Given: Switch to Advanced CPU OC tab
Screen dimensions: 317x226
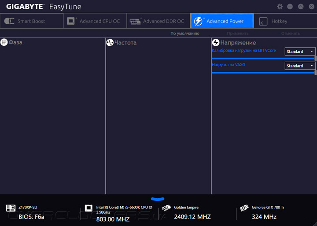Looking at the screenshot, I should [95, 21].
